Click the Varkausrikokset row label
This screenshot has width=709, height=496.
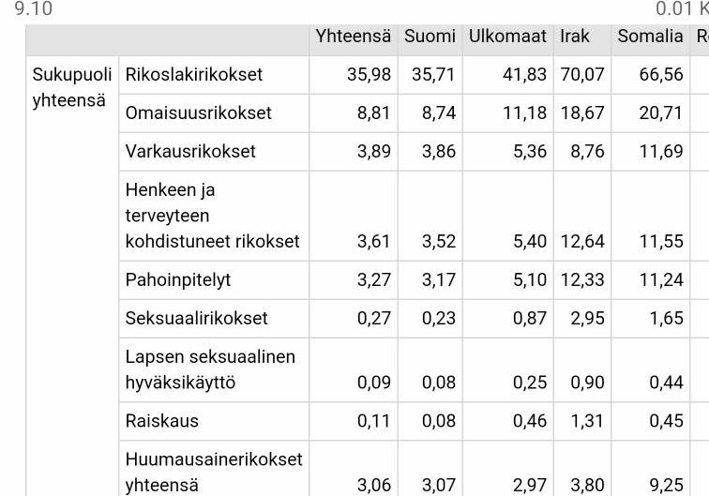coord(190,152)
